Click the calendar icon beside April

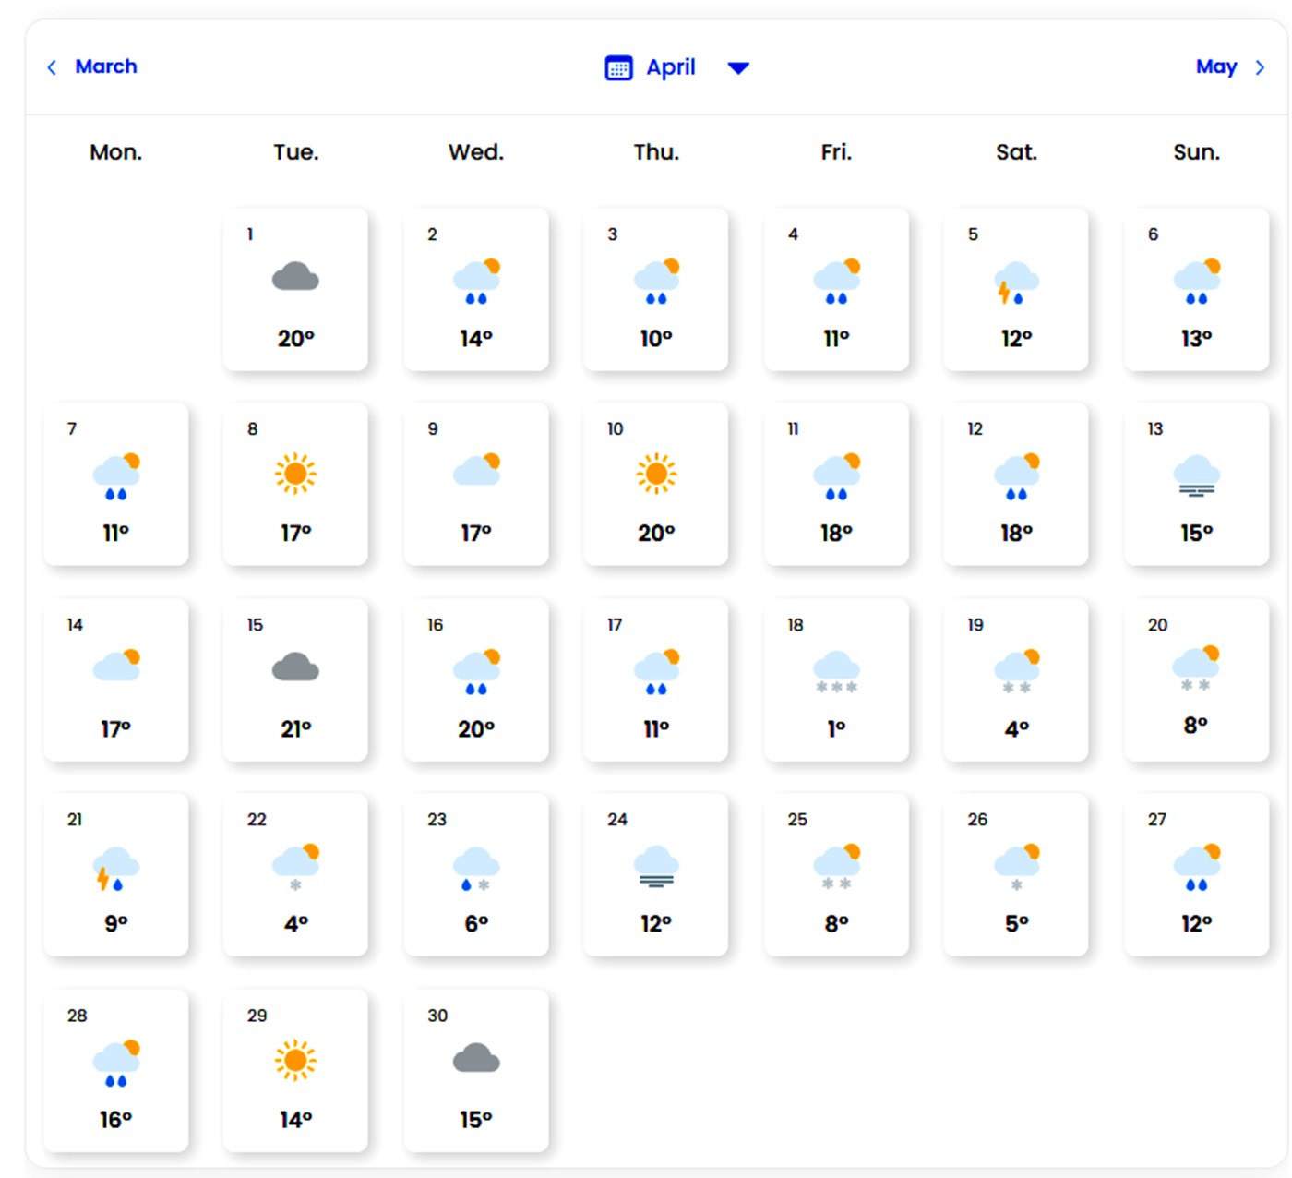pyautogui.click(x=618, y=68)
